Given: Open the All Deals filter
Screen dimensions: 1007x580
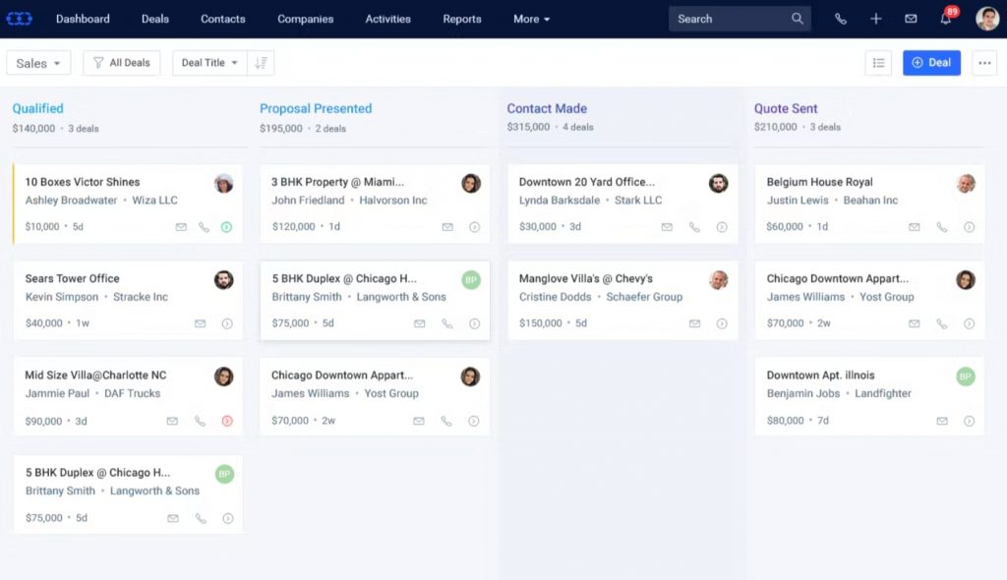Looking at the screenshot, I should click(121, 62).
